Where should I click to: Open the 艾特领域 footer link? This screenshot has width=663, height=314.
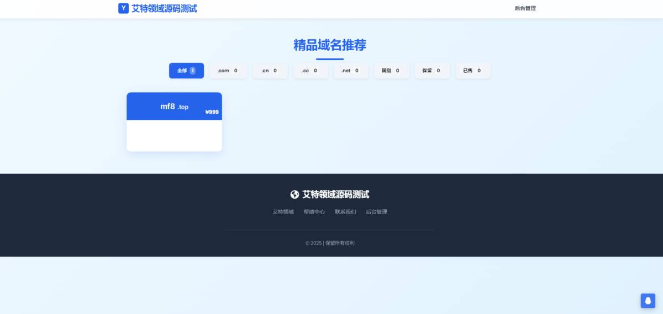coord(283,212)
